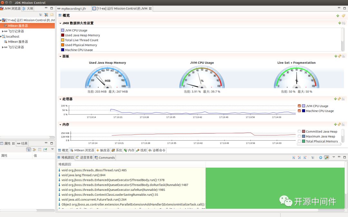The image size is (348, 217).
Task: Click the table columns icon in 属性 panel toolbar
Action: point(40,150)
